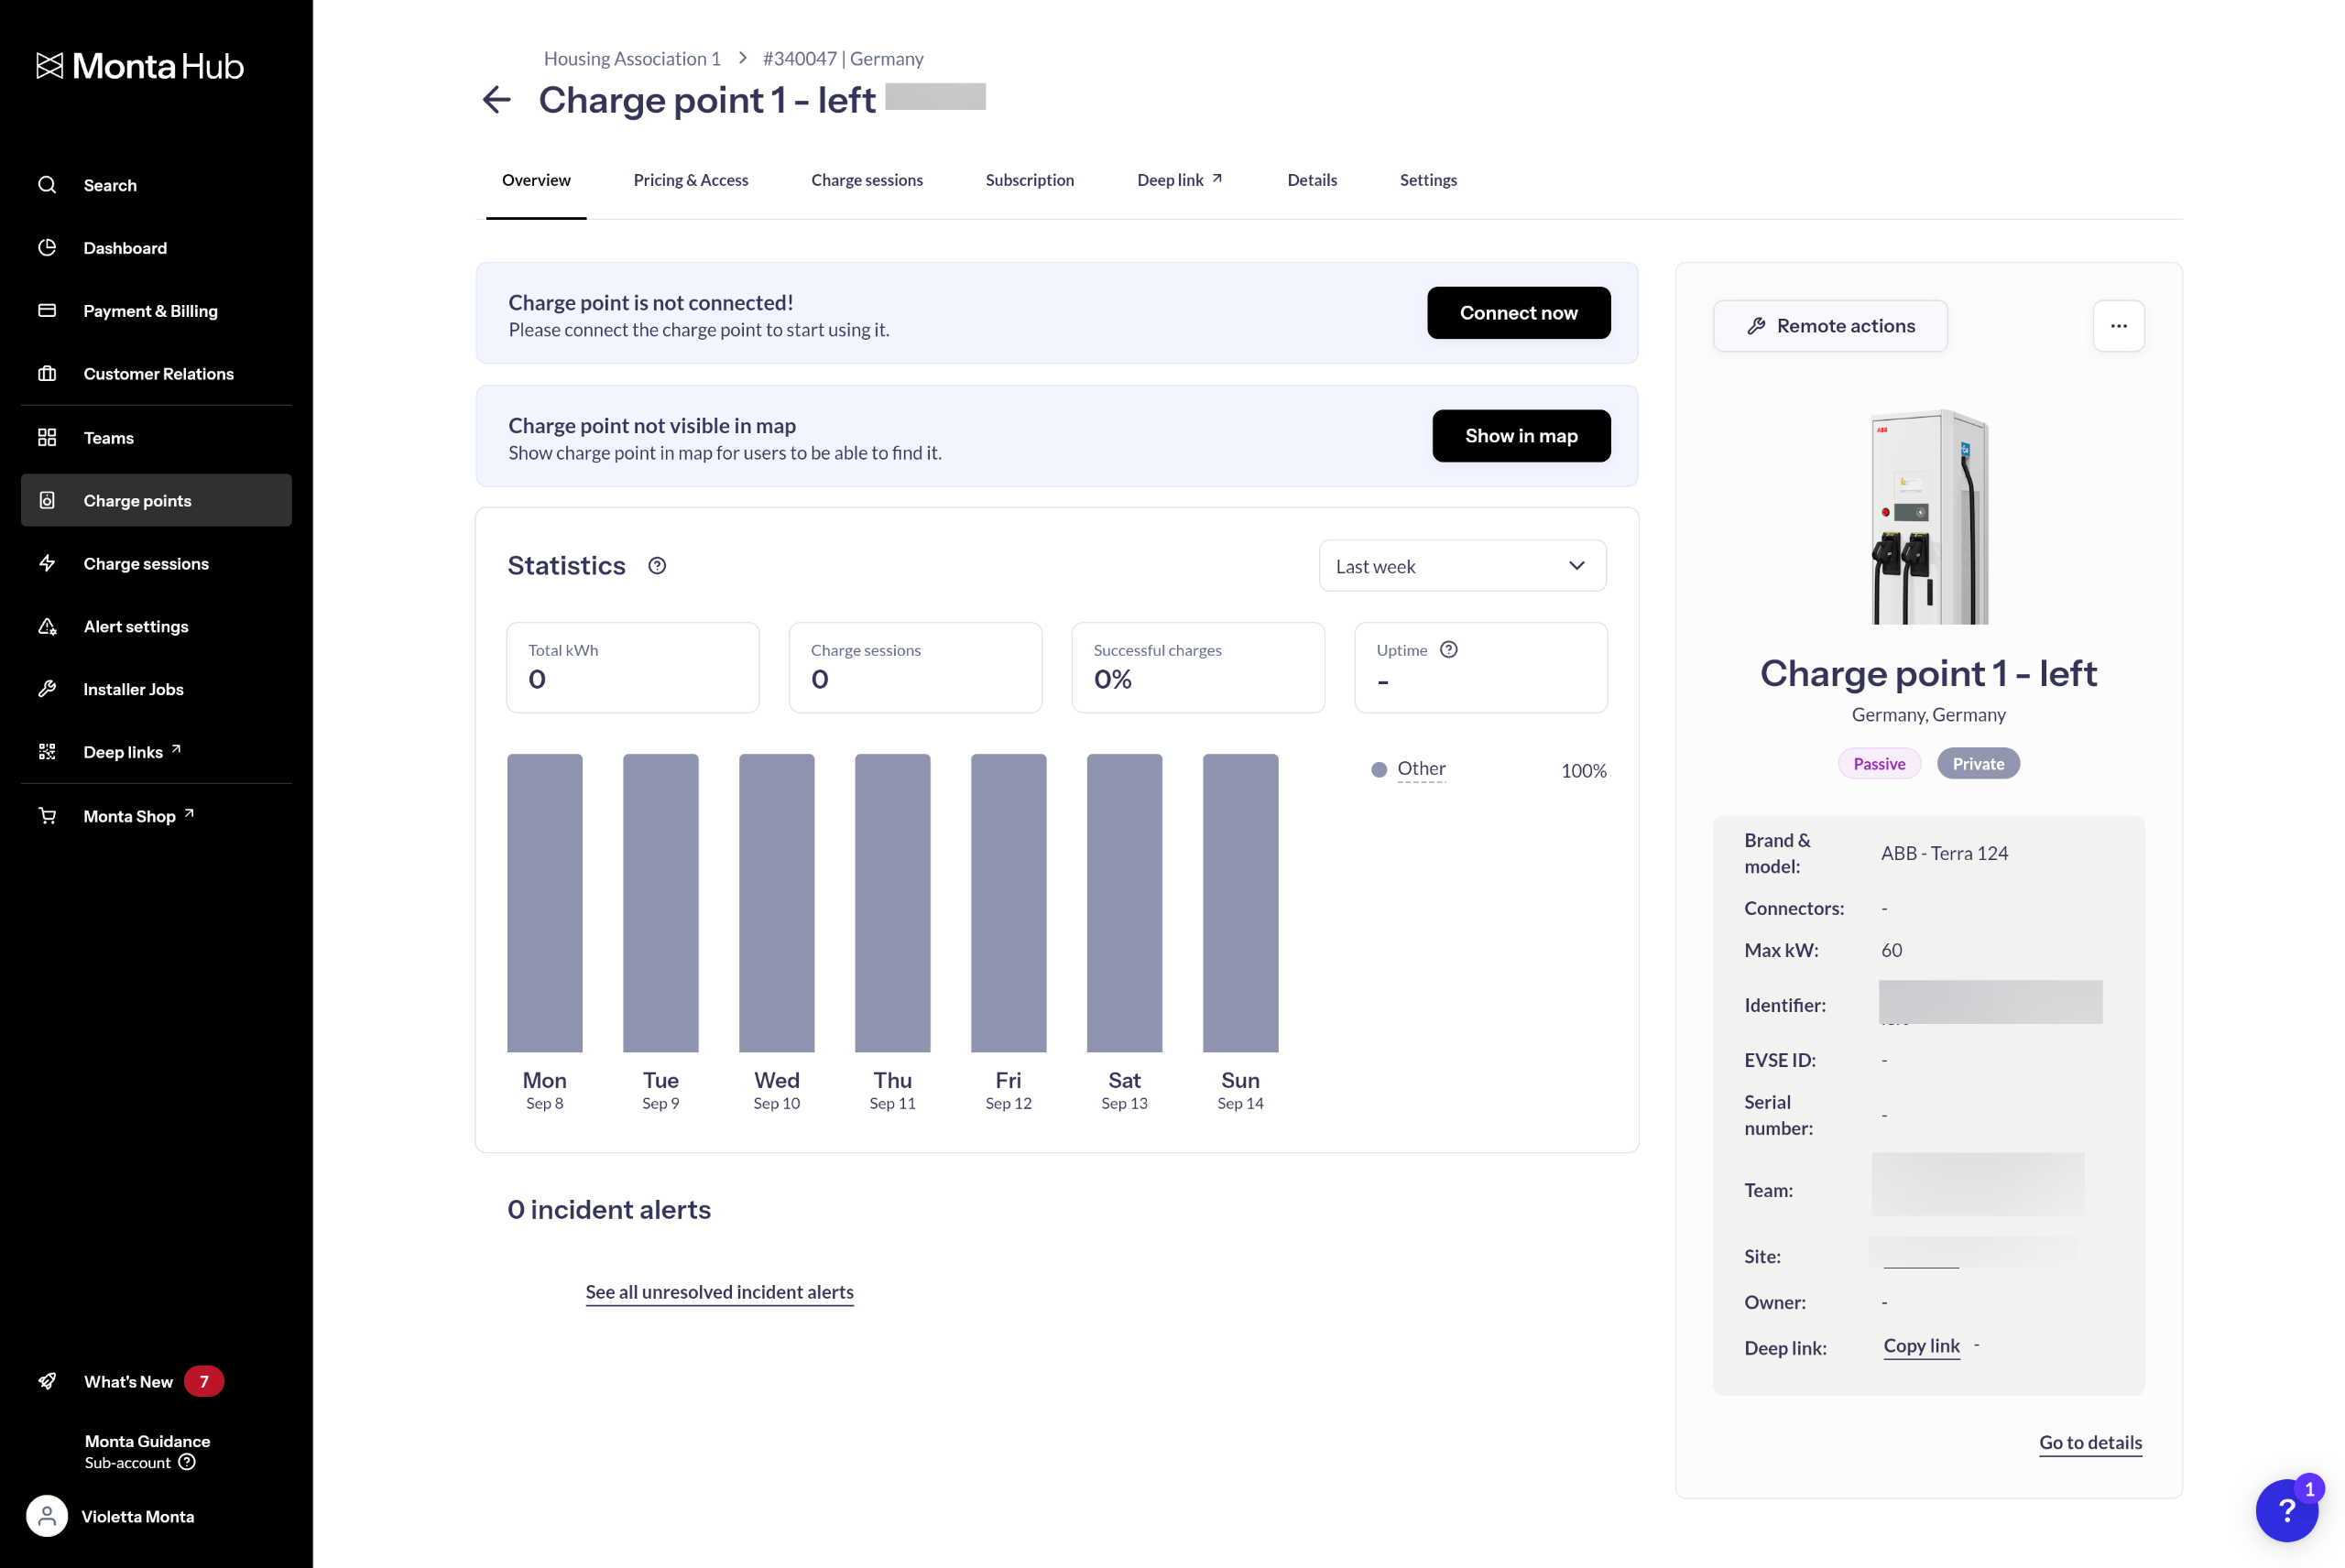Select Housing Association 1 breadcrumb
Screen dimensions: 2345x1568
[x=632, y=59]
